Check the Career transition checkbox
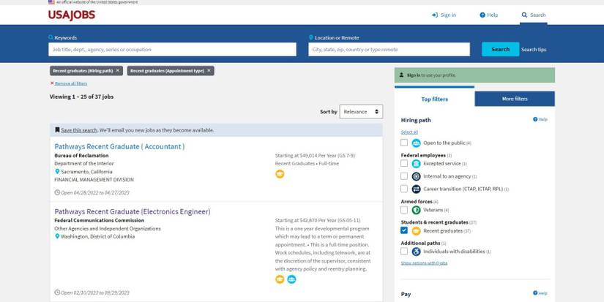 click(x=403, y=189)
